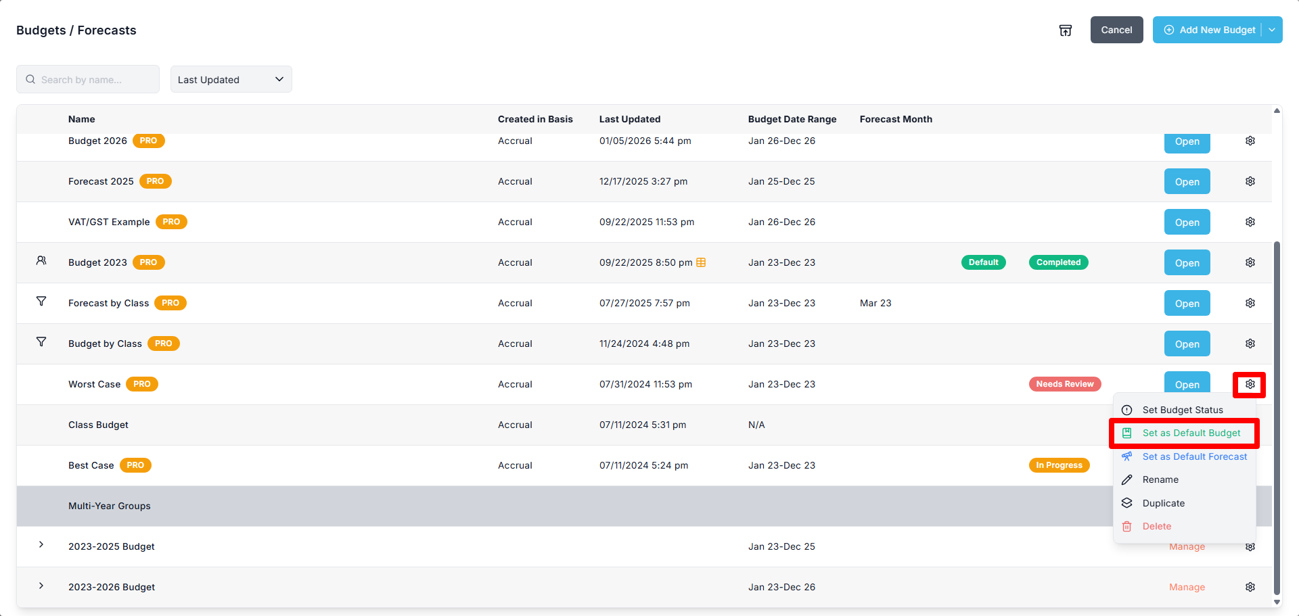
Task: Select Set Budget Status in the menu
Action: click(x=1182, y=410)
